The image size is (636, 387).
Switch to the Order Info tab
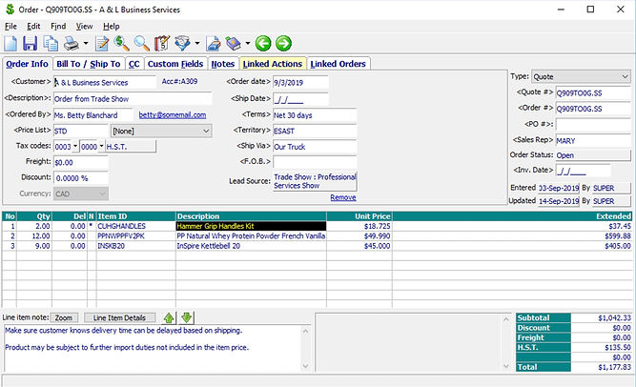point(27,64)
